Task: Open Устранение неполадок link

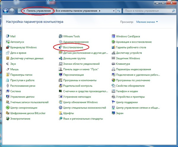Action: (77, 97)
